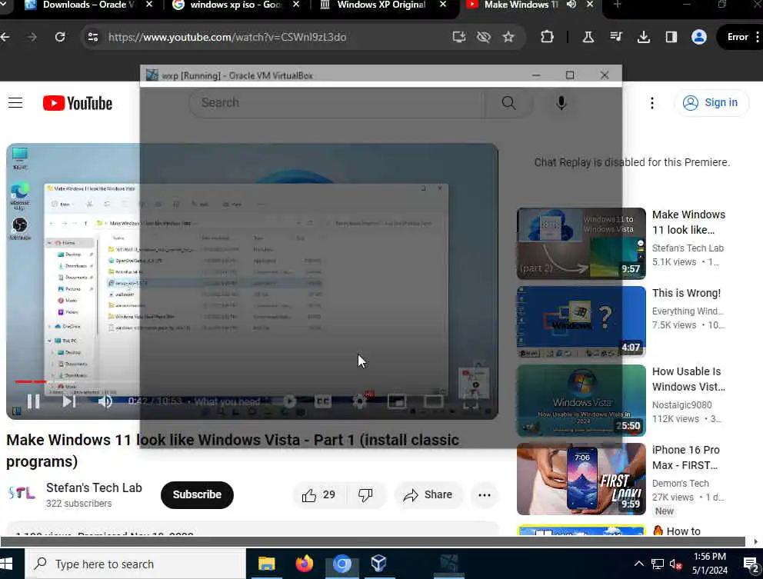Go to YouTube home via logo
Viewport: 763px width, 579px height.
[x=78, y=103]
